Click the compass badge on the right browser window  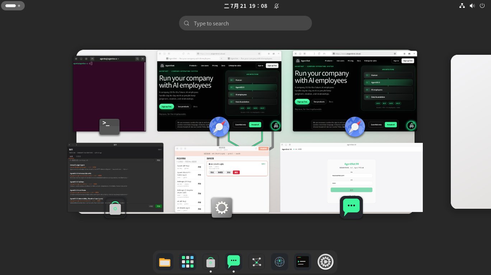tap(355, 127)
